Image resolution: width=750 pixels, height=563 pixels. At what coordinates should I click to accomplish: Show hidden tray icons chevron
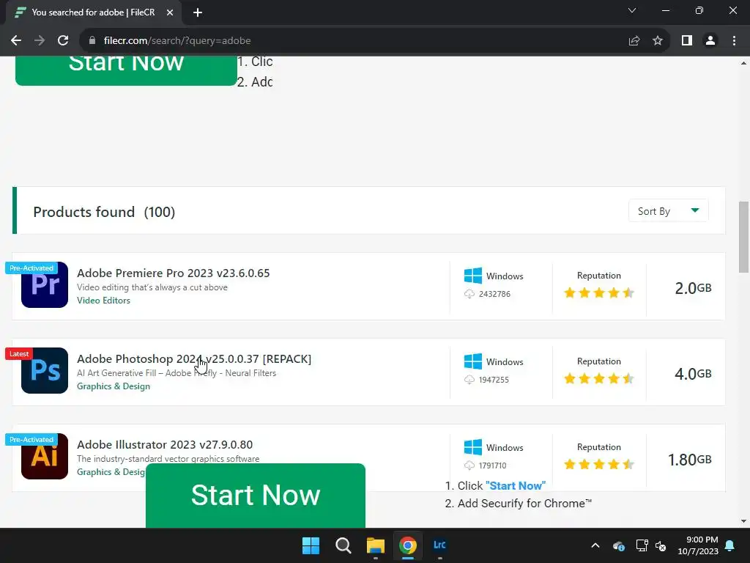(595, 545)
